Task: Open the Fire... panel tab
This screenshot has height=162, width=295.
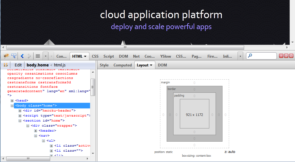Action: (212, 56)
